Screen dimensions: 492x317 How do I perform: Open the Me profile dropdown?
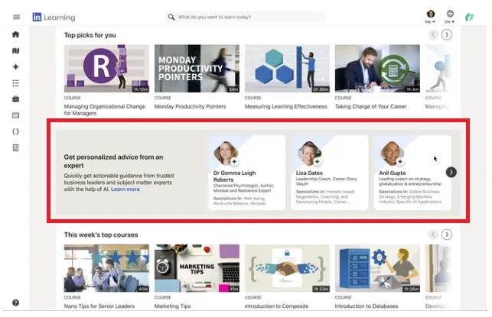pyautogui.click(x=431, y=17)
